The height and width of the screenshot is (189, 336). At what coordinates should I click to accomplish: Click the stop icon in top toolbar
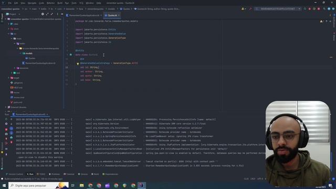319,9
